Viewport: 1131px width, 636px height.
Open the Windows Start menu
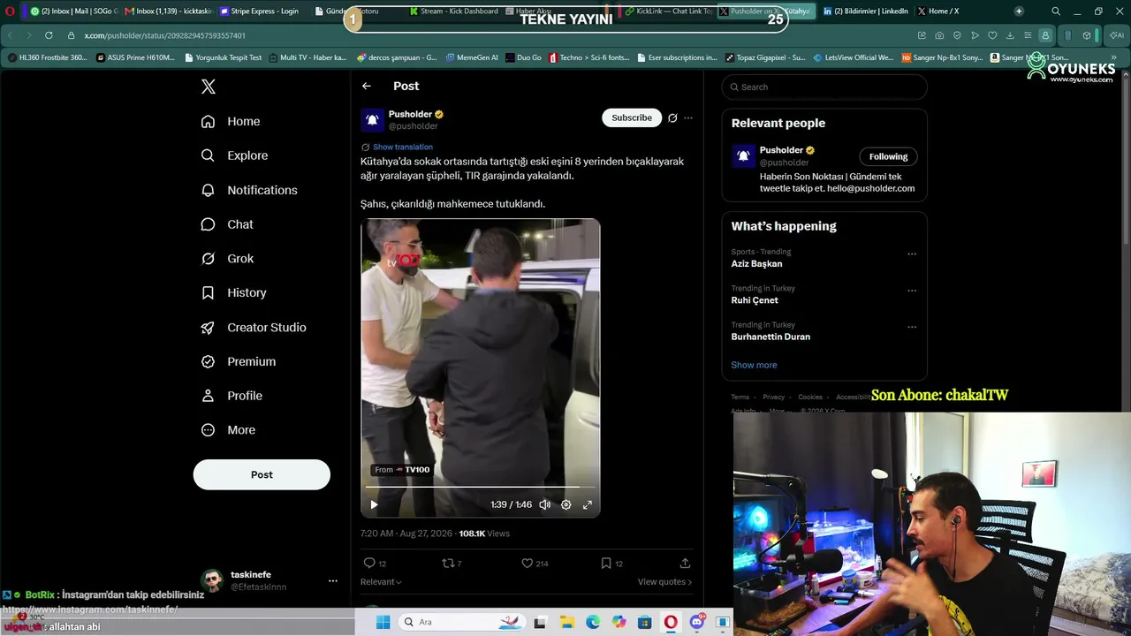(383, 622)
